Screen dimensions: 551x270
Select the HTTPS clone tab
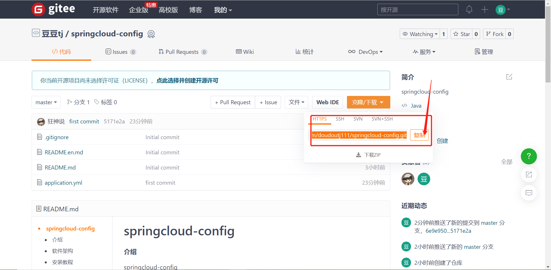pos(320,119)
